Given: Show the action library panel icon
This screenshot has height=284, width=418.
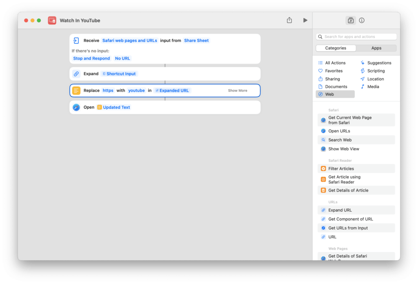Looking at the screenshot, I should pyautogui.click(x=350, y=20).
